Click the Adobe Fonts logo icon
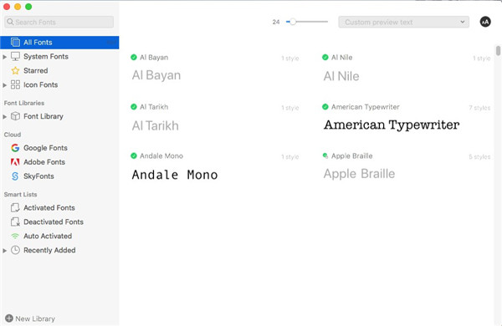 coord(15,162)
